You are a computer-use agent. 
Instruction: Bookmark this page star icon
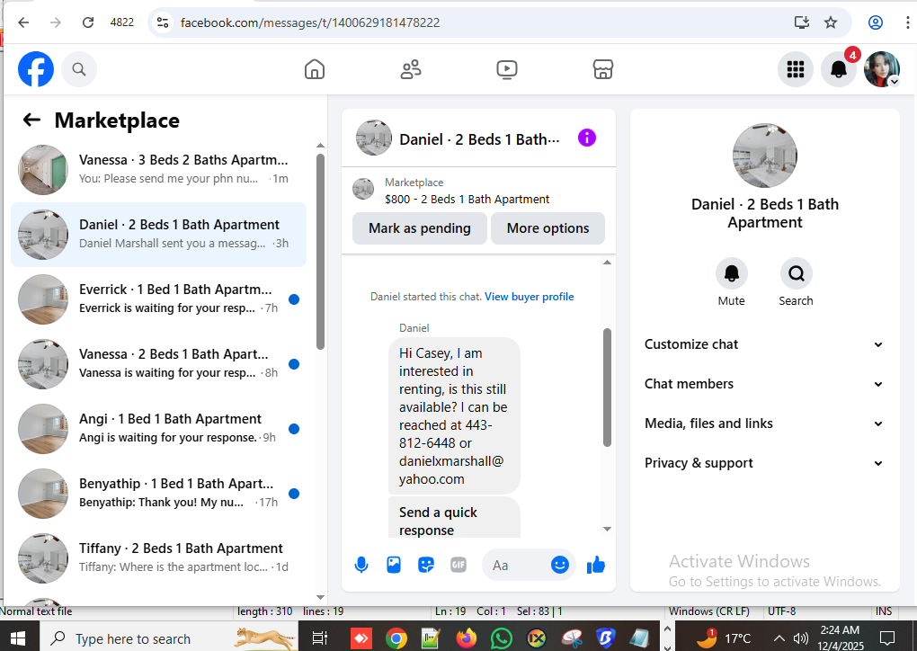(831, 22)
